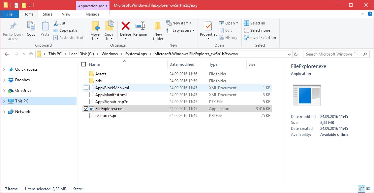The width and height of the screenshot is (374, 193).
Task: Open the Move to menu
Action: [x=95, y=31]
